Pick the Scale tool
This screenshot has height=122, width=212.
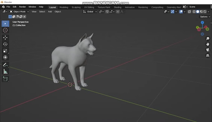tap(5, 51)
